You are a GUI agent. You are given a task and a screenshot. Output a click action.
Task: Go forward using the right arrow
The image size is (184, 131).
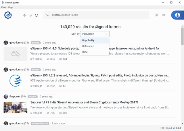point(30,15)
